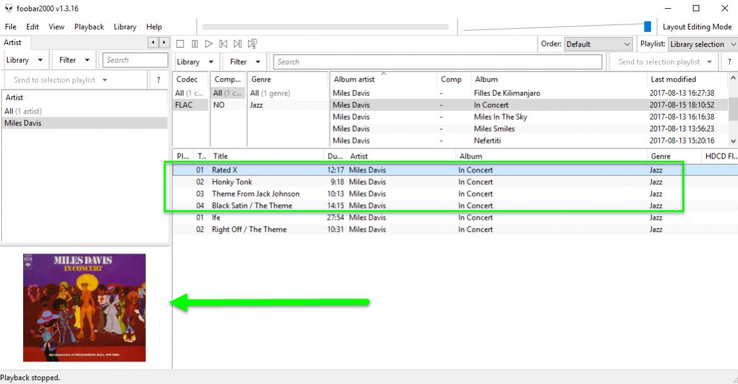The height and width of the screenshot is (384, 738).
Task: Click the foobar2000 alien logo icon
Action: coord(8,9)
